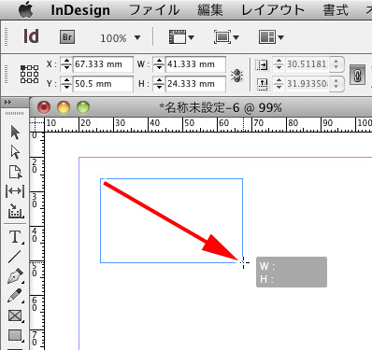Viewport: 372px width, 350px height.
Task: Open Adobe Bridge with the Br button
Action: click(67, 37)
